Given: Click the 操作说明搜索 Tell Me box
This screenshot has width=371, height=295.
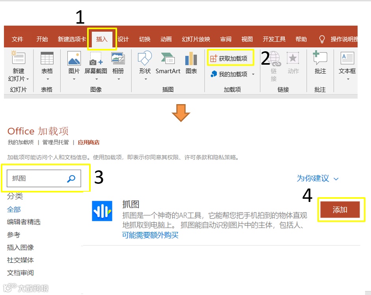Looking at the screenshot, I should tap(344, 39).
